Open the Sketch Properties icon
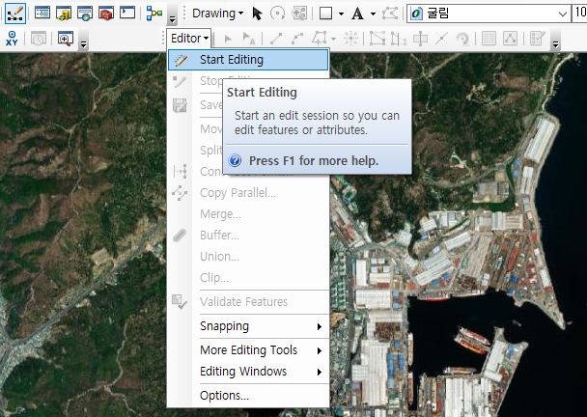Viewport: 587px width, 417px height. point(511,39)
